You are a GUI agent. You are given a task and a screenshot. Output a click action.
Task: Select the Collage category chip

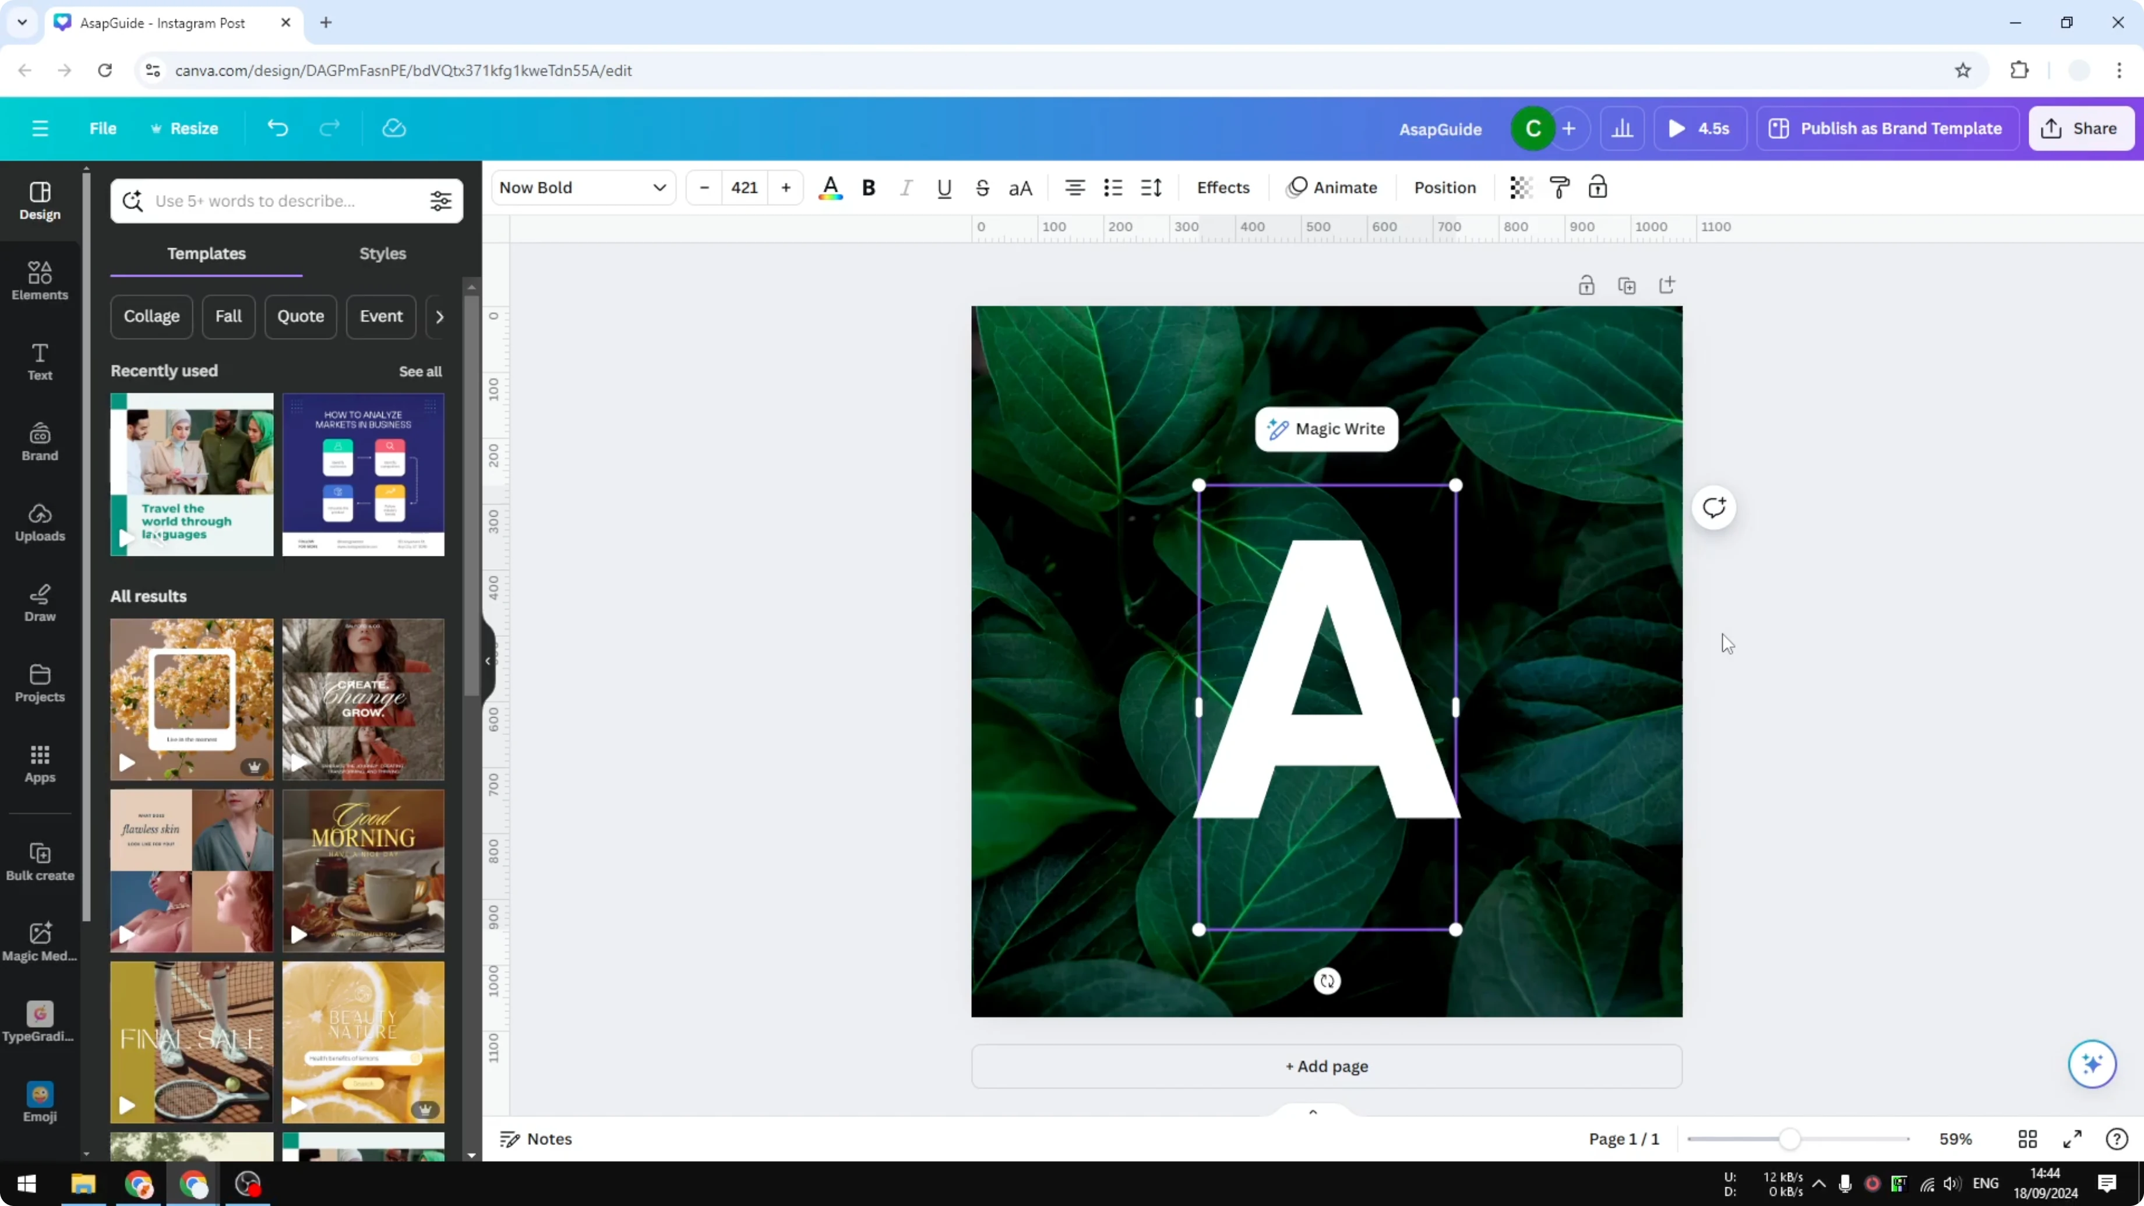[151, 316]
